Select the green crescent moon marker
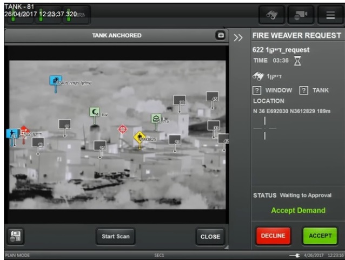The image size is (345, 260). 95,112
